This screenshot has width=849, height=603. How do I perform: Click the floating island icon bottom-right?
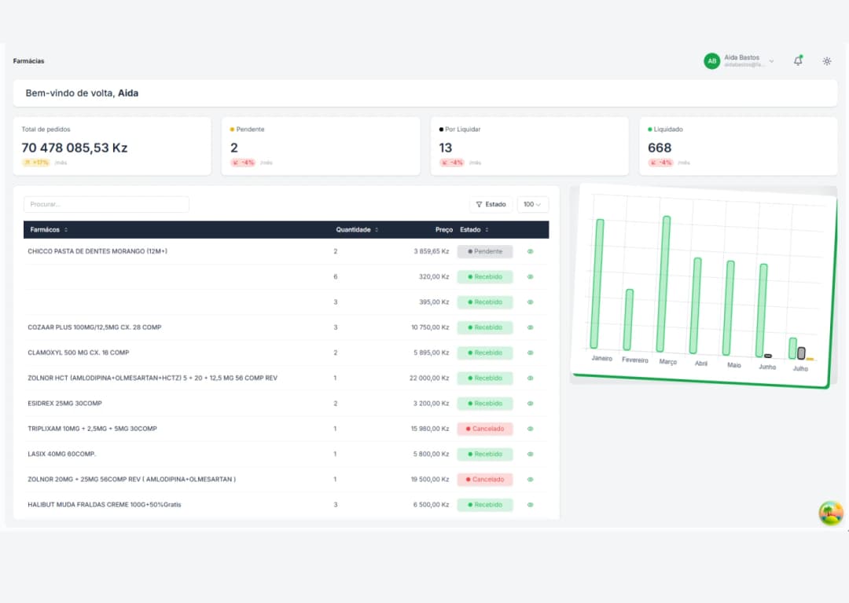coord(830,513)
